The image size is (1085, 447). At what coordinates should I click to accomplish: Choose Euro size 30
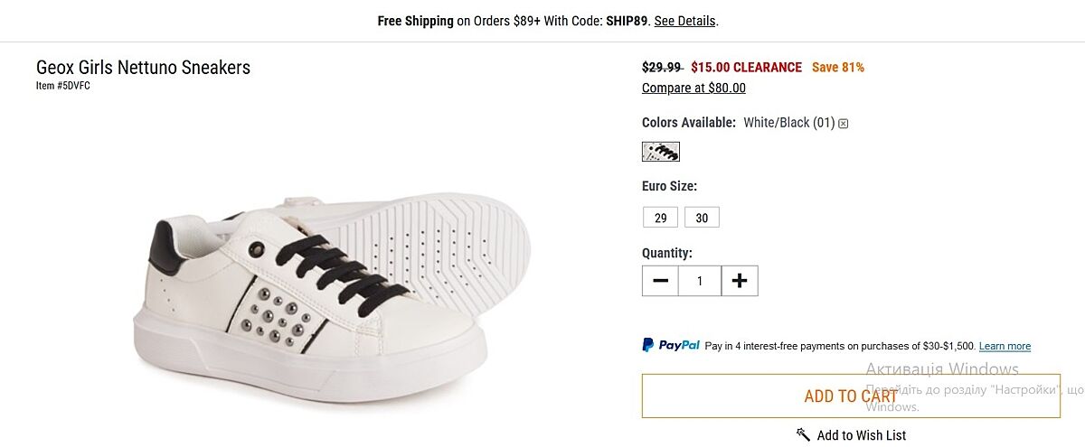coord(702,218)
